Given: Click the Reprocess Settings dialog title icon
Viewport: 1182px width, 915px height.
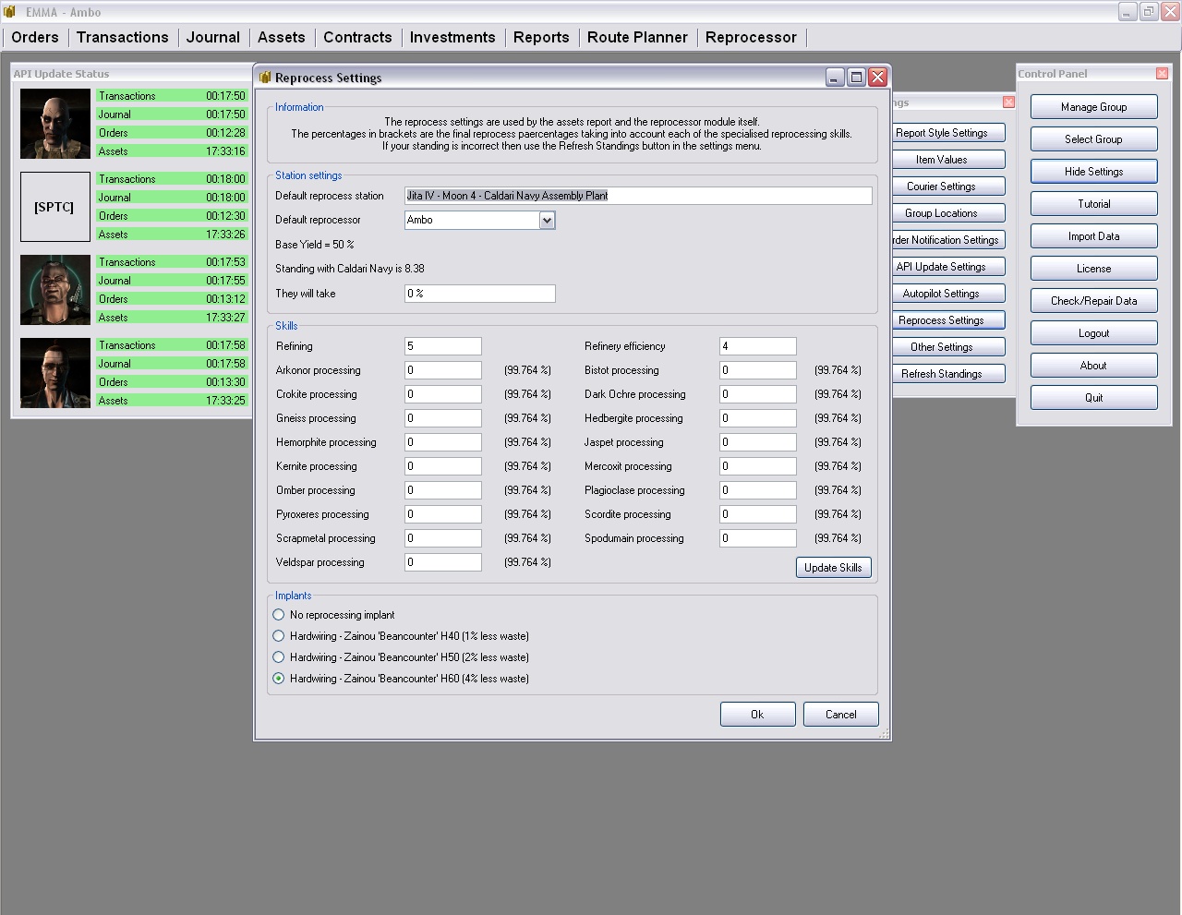Looking at the screenshot, I should (x=265, y=78).
